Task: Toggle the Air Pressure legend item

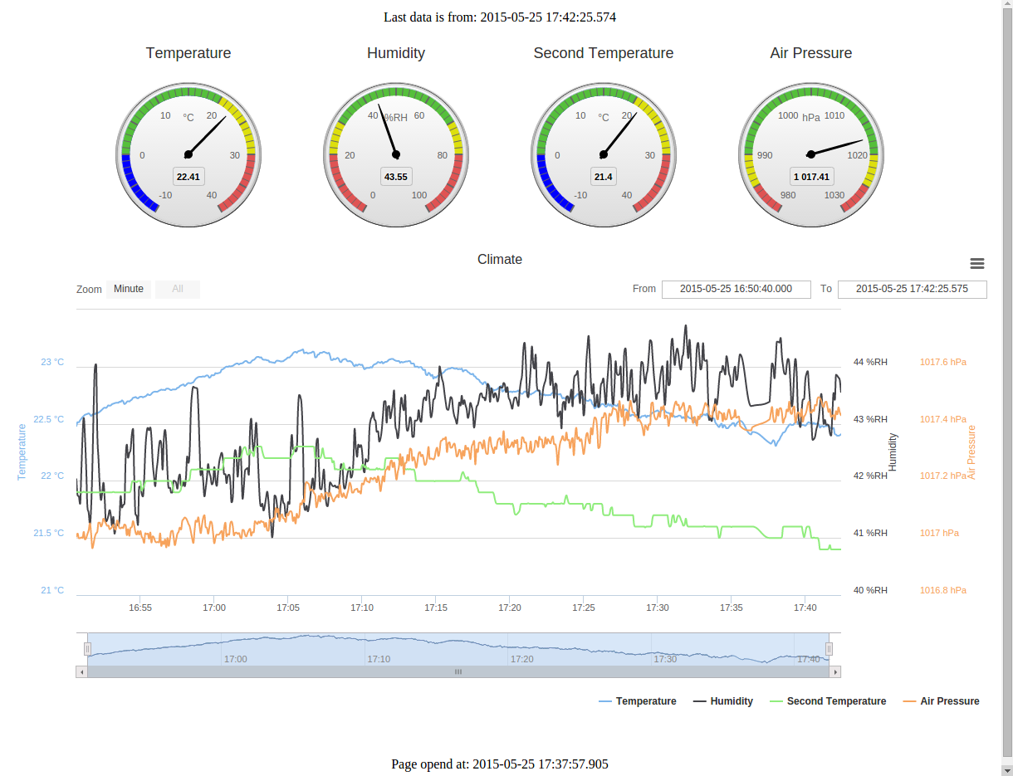Action: [x=941, y=701]
